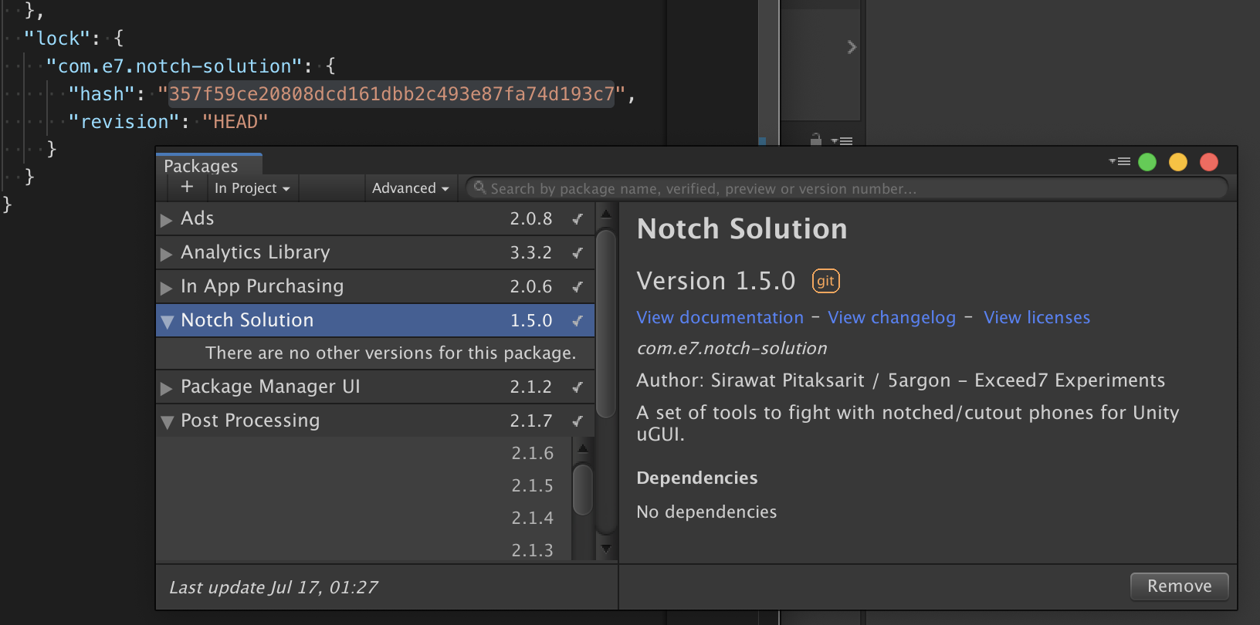This screenshot has width=1260, height=625.
Task: Click the lock icon in background panel
Action: point(815,140)
